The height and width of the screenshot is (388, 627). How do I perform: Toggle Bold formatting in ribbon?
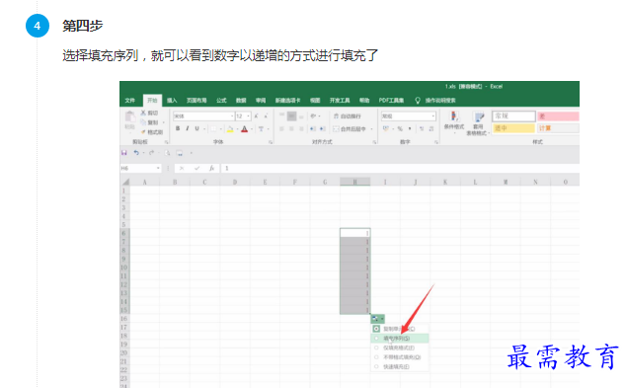178,128
